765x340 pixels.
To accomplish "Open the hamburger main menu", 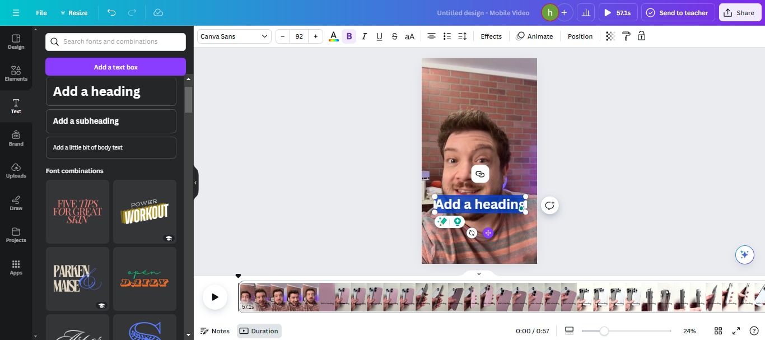I will coord(16,12).
